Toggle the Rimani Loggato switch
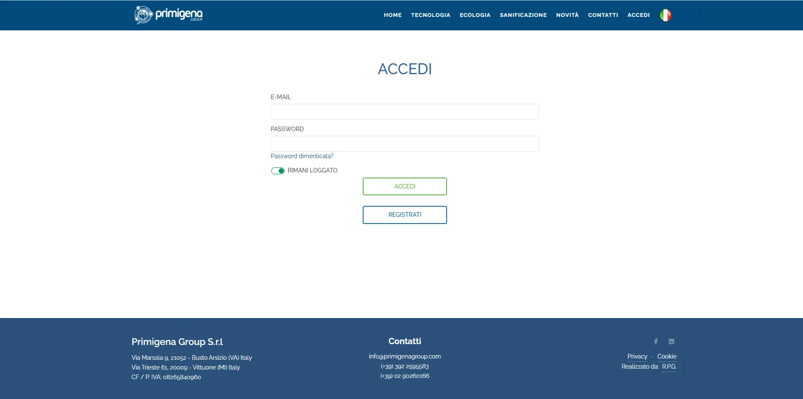The height and width of the screenshot is (399, 803). point(278,171)
